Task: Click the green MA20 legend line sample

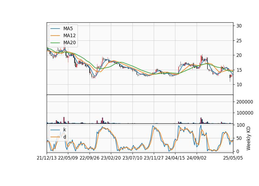Action: click(55, 43)
